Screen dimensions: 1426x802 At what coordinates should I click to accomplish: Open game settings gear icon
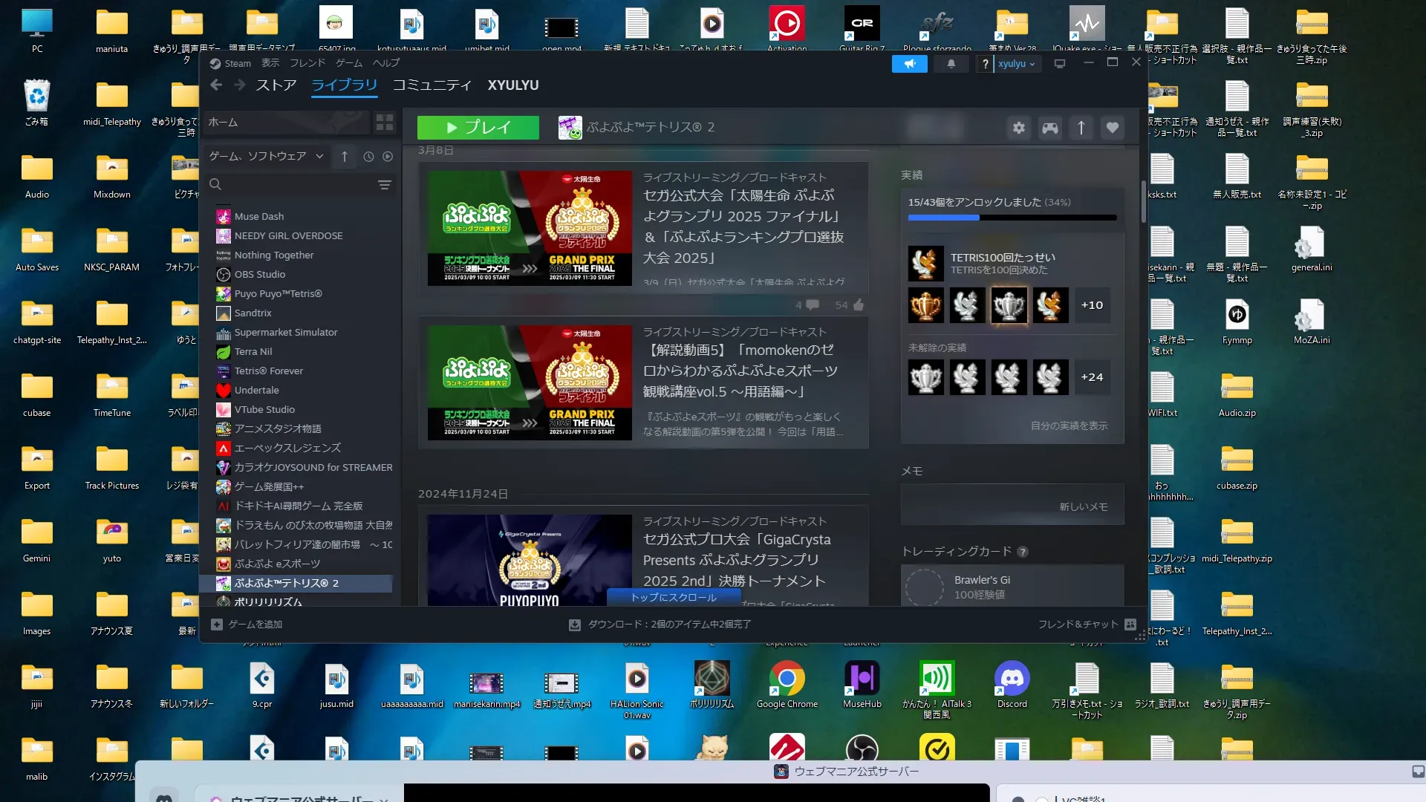1018,128
